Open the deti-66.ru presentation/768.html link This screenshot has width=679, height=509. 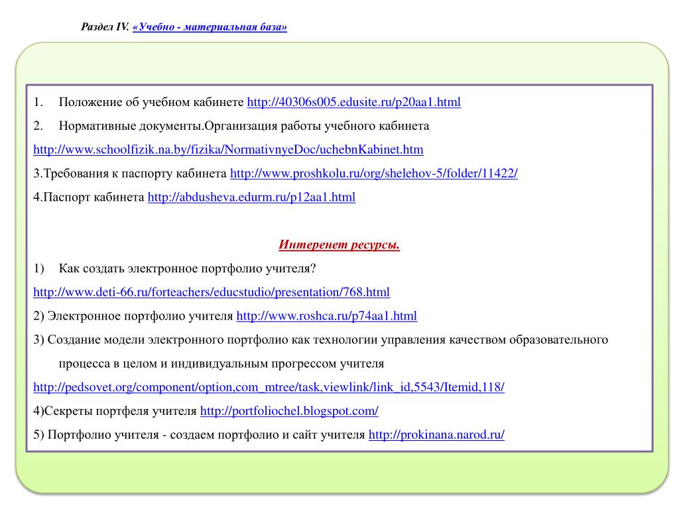pos(212,292)
